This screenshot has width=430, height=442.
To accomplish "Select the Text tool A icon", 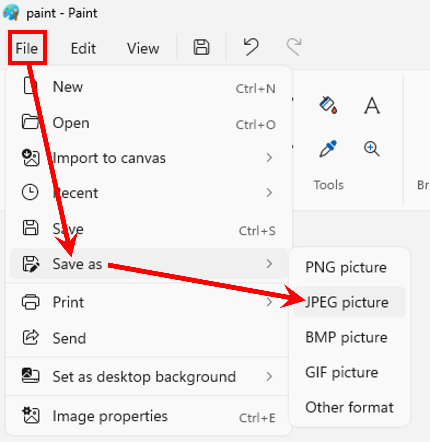I will tap(372, 105).
